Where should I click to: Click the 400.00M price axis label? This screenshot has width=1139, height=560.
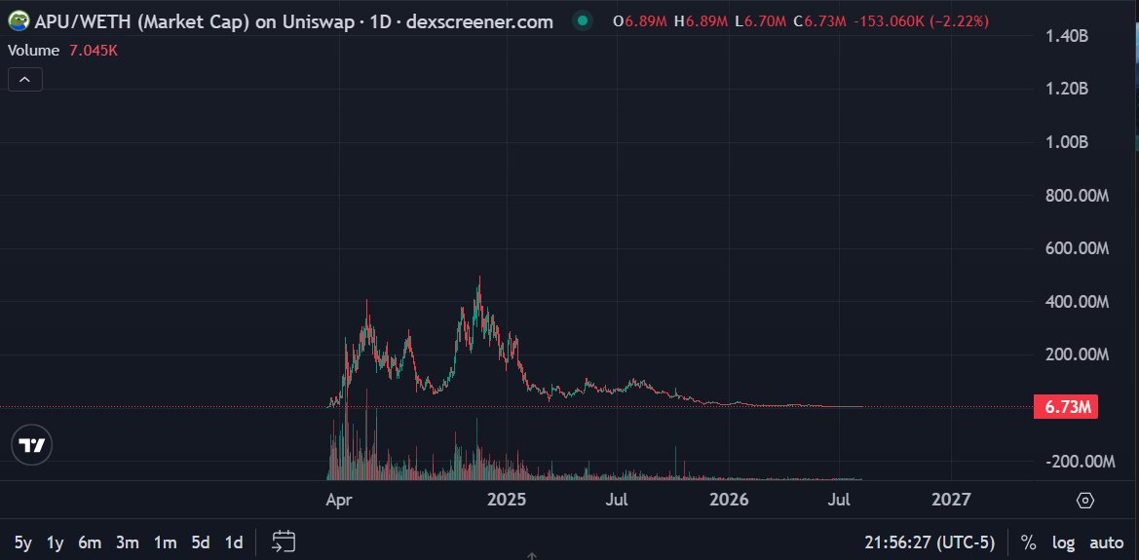[1078, 302]
